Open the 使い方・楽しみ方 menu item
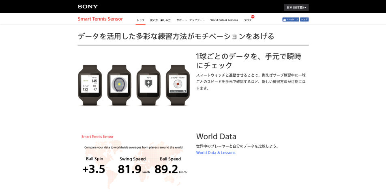 160,20
